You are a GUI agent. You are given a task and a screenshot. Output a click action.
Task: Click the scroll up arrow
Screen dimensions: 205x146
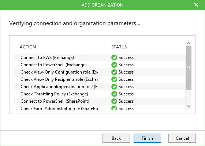189,43
